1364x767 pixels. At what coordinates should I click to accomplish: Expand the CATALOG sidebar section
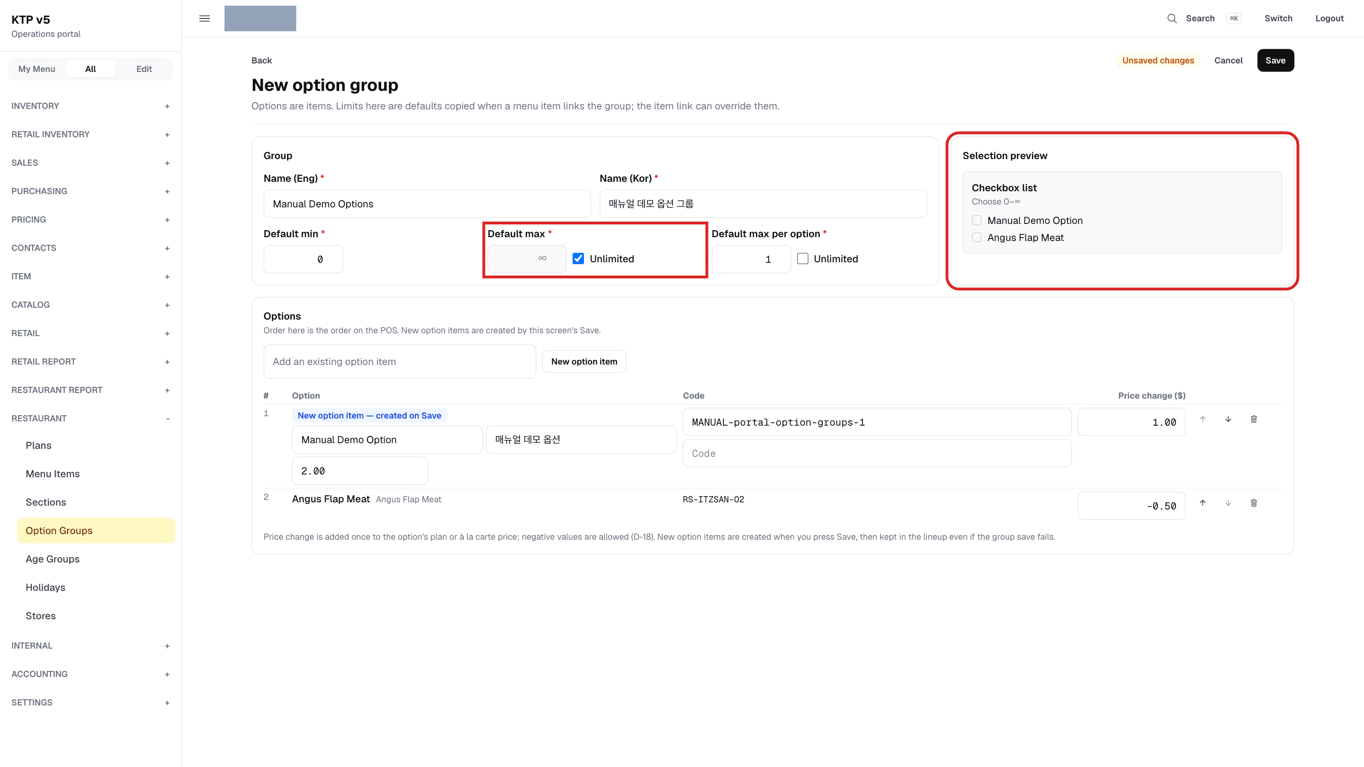[x=90, y=305]
